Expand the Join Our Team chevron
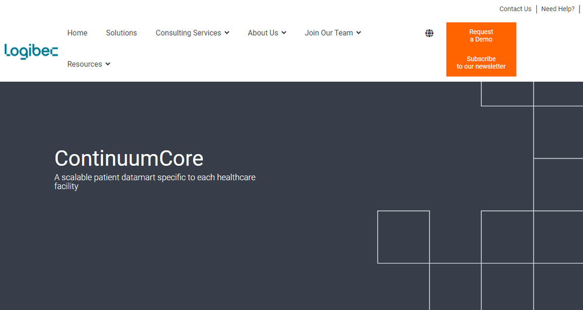 click(x=359, y=33)
